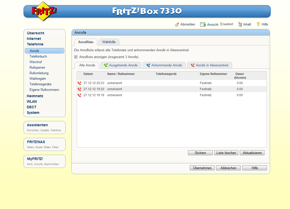The image size is (290, 209).
Task: Click the Hilfe question mark icon
Action: coord(258,24)
